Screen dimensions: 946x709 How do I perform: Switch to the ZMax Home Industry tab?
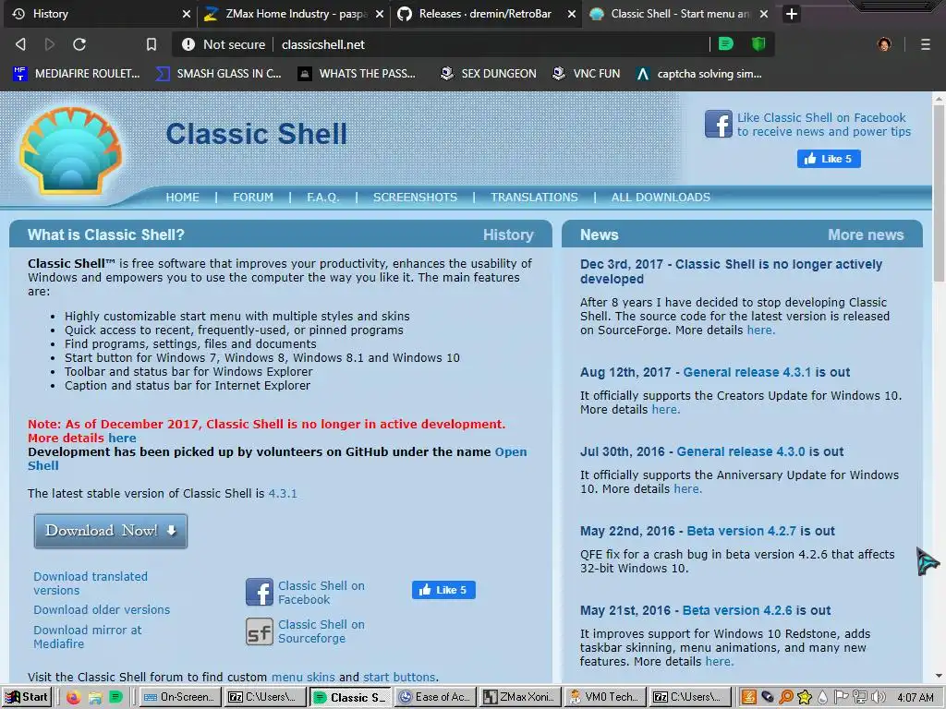coord(294,13)
